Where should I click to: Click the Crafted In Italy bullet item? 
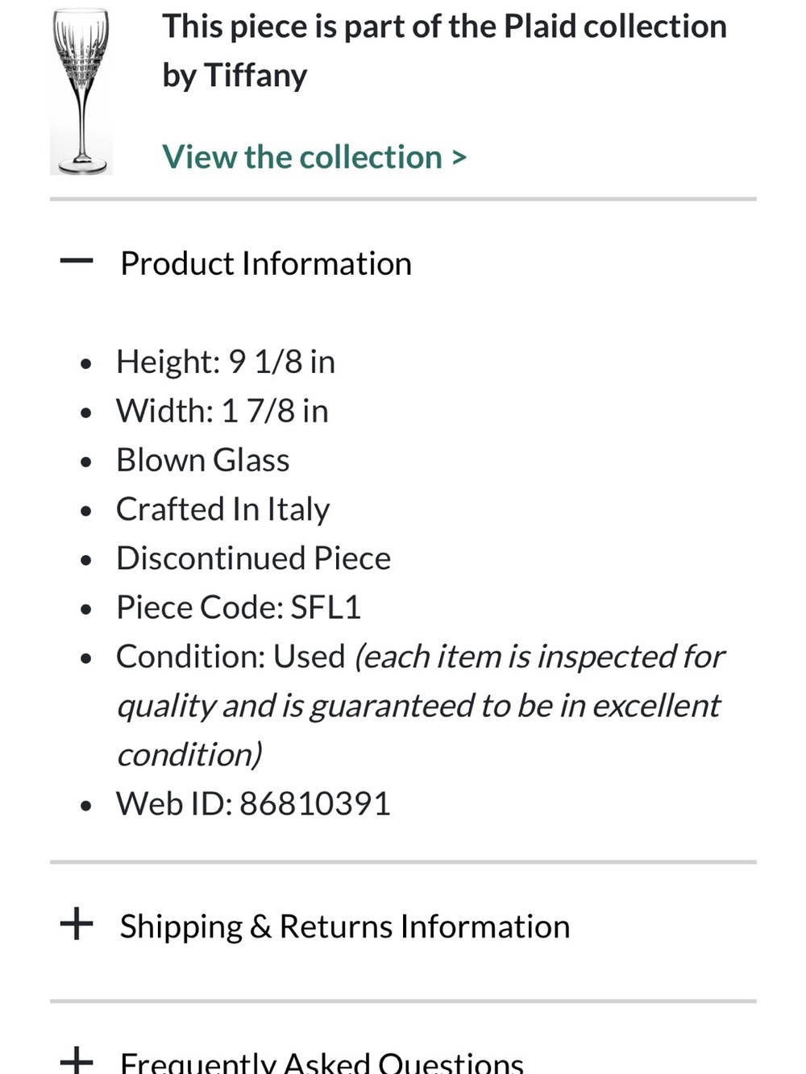click(x=223, y=509)
